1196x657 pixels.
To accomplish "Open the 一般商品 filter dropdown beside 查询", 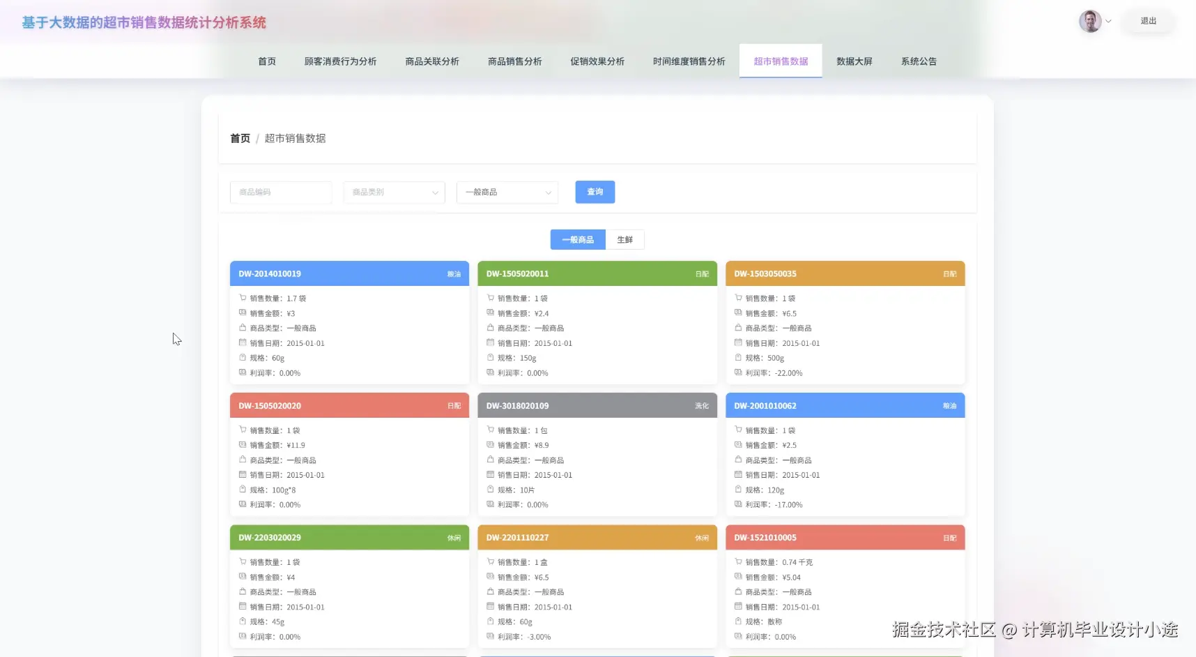I will pyautogui.click(x=507, y=192).
